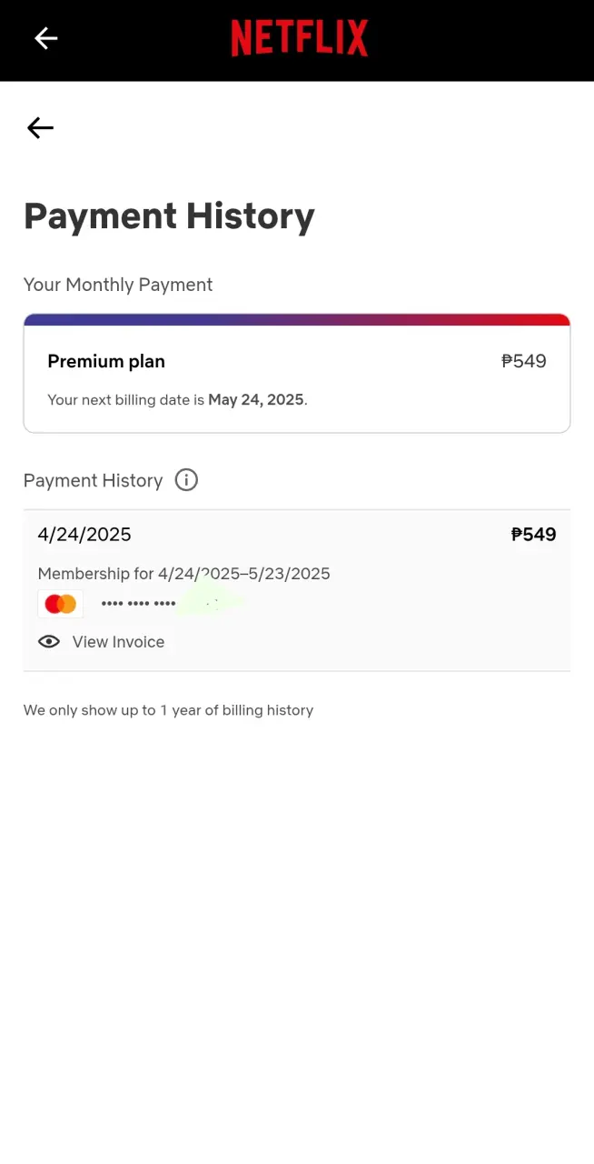
Task: Click the gradient bar atop plan card
Action: pyautogui.click(x=297, y=319)
